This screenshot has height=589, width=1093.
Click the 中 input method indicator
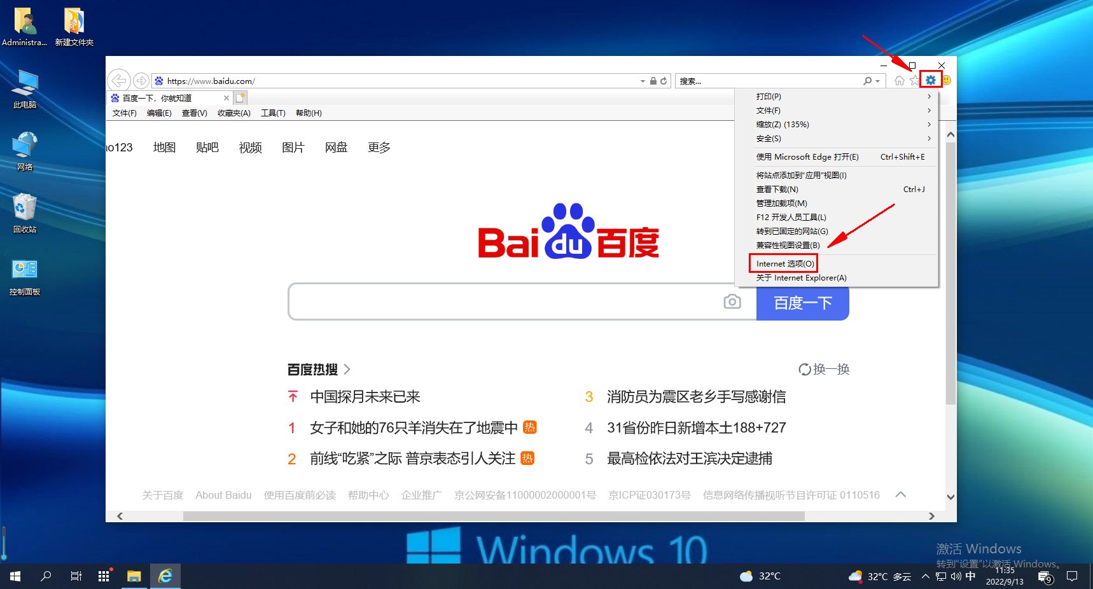(970, 576)
